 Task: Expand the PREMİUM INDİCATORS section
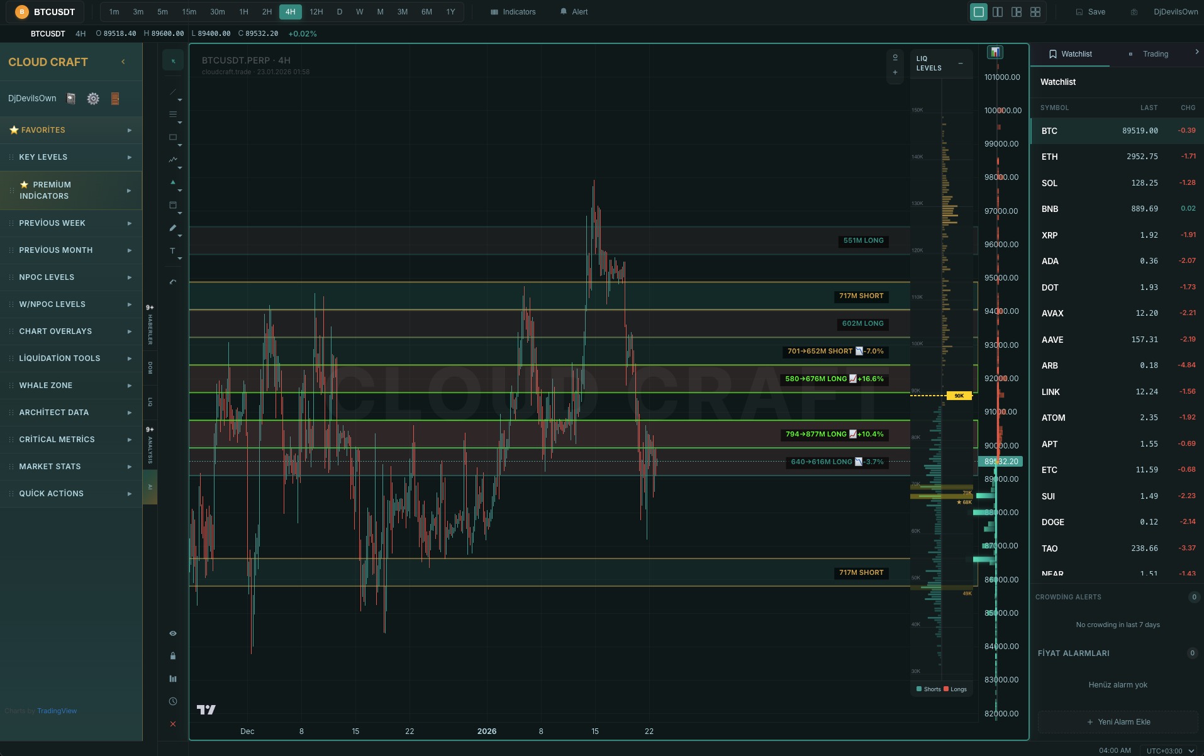pos(71,191)
